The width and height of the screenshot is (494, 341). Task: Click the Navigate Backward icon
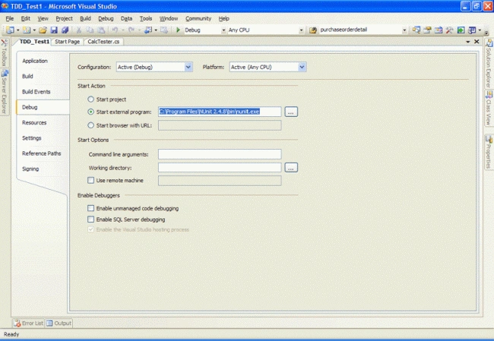pyautogui.click(x=147, y=30)
